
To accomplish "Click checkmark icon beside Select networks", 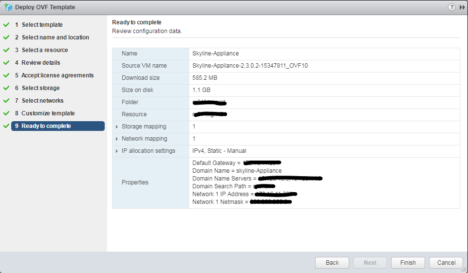I will click(6, 101).
